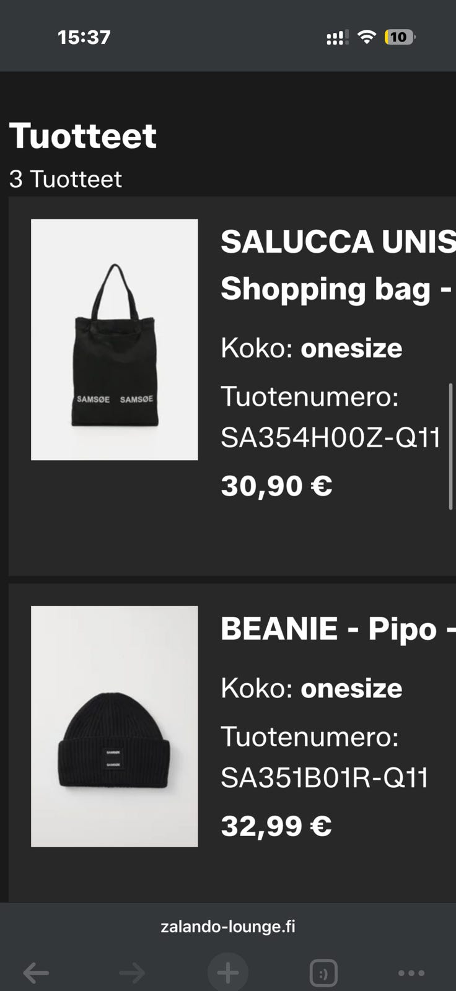Tap the 15:37 status bar clock

tap(84, 37)
